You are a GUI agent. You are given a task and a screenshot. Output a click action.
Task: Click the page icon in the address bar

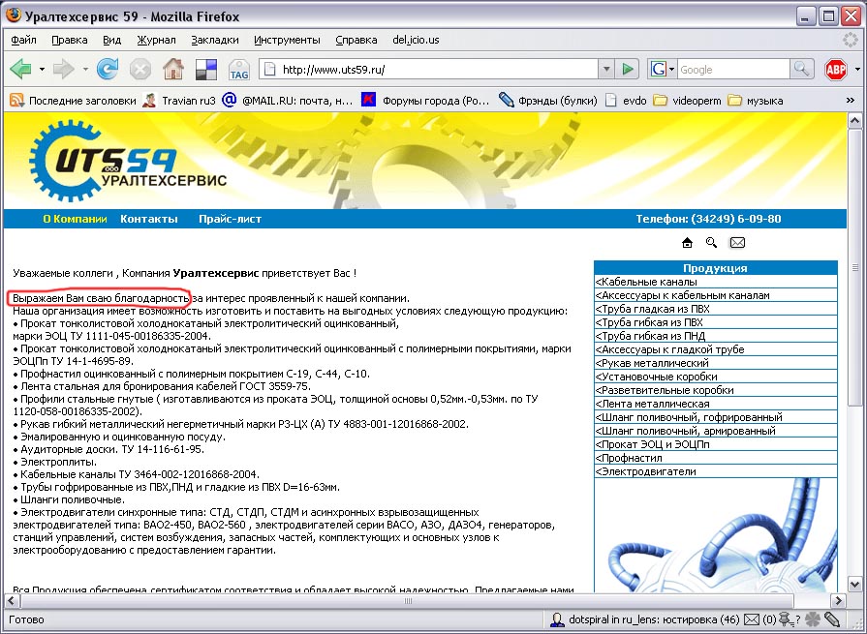(x=270, y=70)
